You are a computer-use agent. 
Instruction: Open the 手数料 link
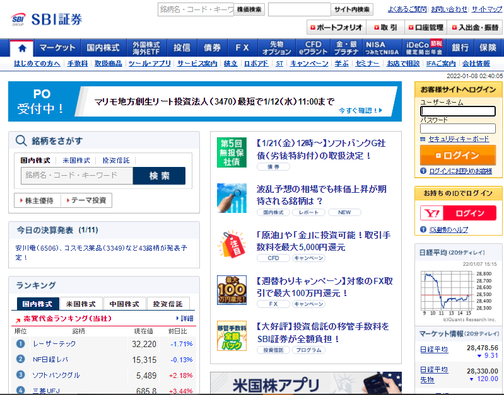[78, 64]
